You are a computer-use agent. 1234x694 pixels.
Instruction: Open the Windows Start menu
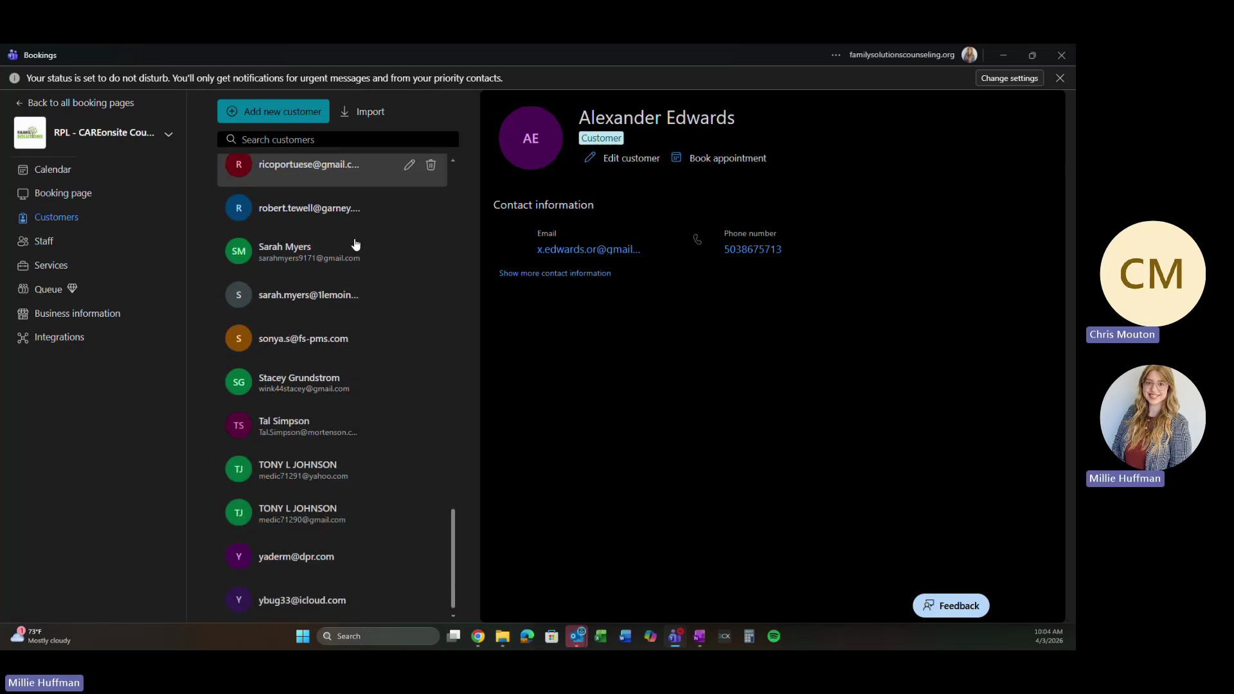coord(303,636)
